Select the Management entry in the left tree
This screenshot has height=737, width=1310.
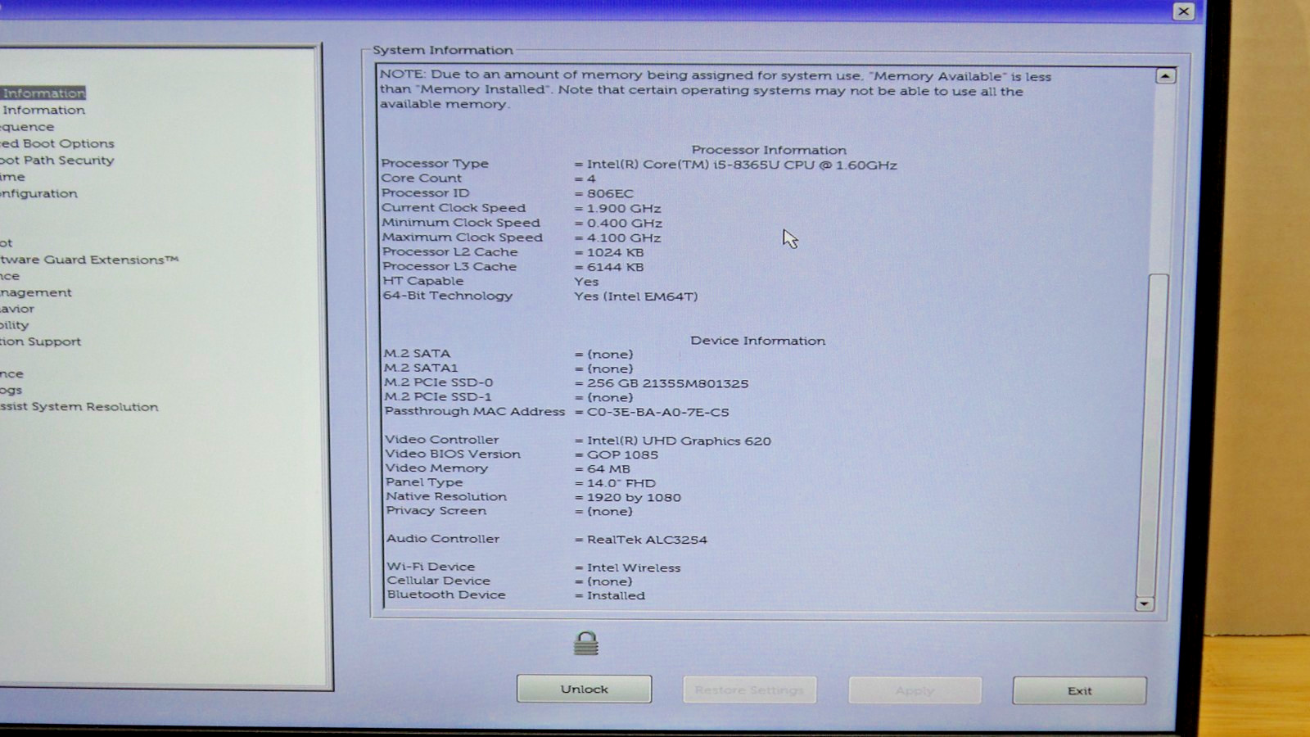click(x=36, y=292)
